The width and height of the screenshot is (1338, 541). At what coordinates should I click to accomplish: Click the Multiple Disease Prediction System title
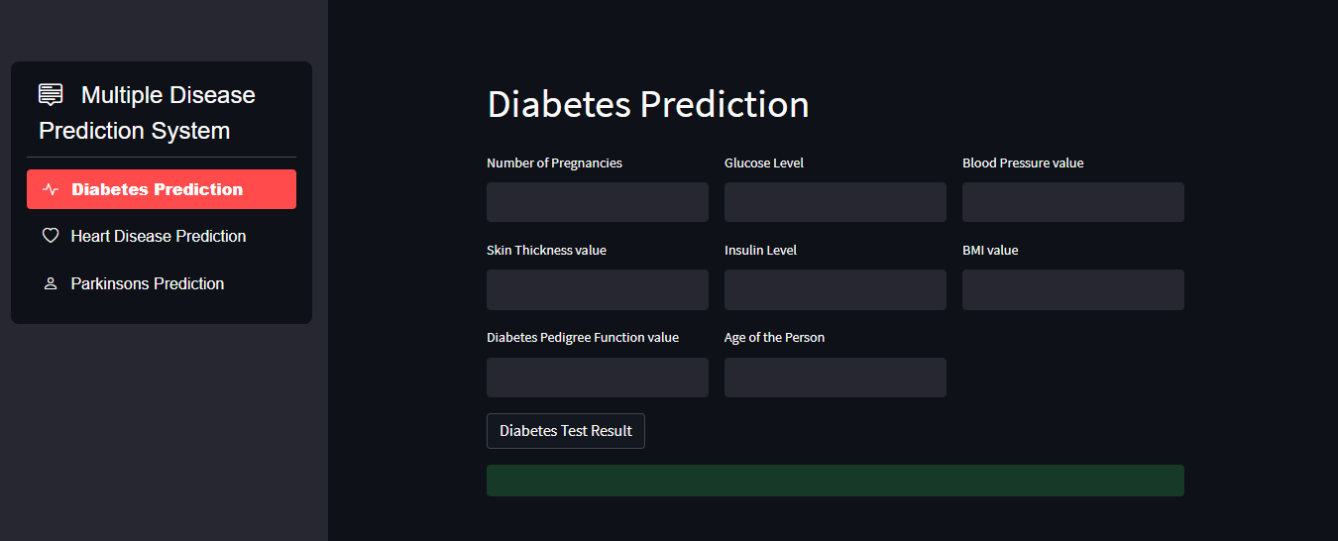tap(147, 113)
